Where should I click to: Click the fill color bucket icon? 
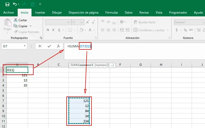pyautogui.click(x=81, y=30)
